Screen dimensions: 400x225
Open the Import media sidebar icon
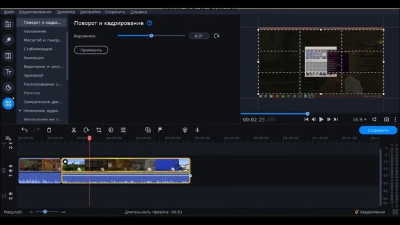click(x=8, y=24)
